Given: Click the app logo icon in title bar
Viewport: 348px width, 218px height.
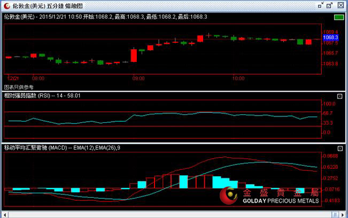Looking at the screenshot, I should click(x=5, y=5).
